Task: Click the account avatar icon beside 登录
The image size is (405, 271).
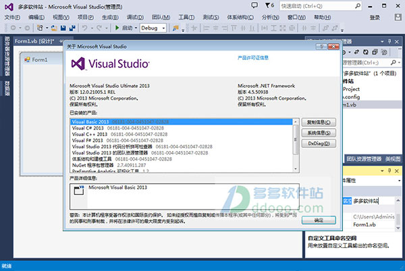Action: 398,18
